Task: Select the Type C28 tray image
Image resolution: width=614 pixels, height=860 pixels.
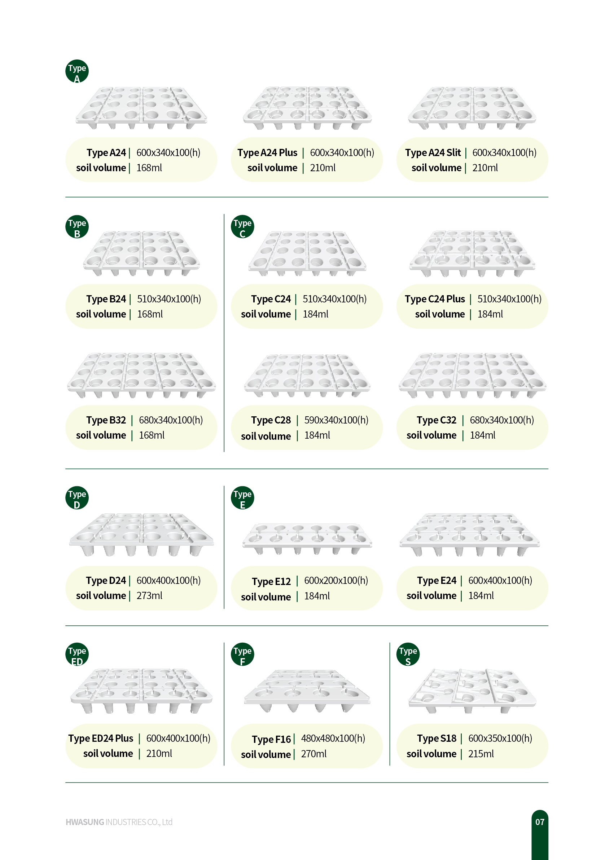Action: pyautogui.click(x=307, y=375)
